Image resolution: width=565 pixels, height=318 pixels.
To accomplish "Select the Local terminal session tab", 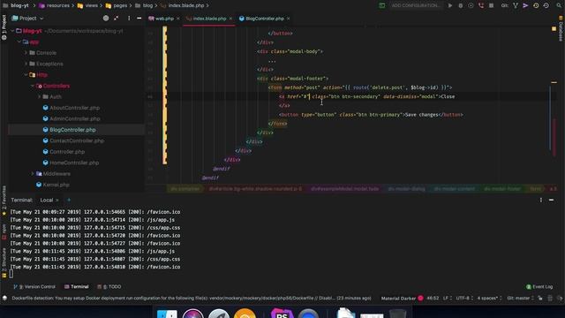I will point(47,201).
